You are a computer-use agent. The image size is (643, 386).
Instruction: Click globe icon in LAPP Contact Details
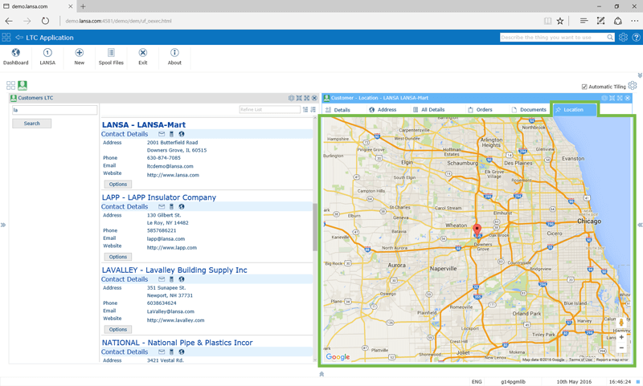coord(182,207)
